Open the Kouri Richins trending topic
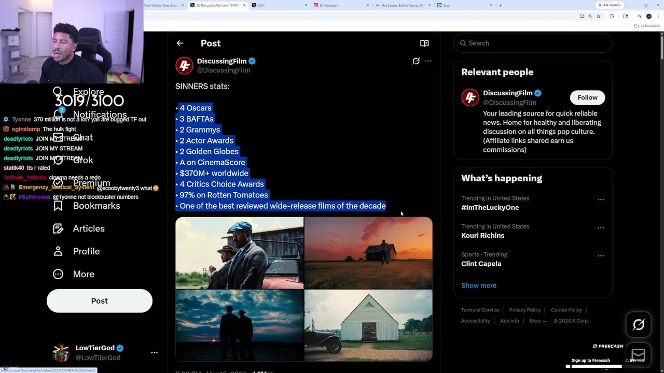 [x=482, y=235]
